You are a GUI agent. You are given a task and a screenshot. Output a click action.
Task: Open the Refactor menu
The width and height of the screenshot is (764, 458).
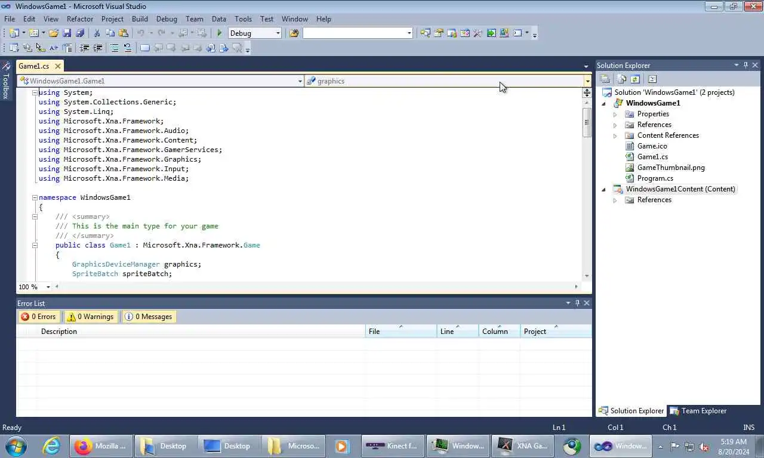(80, 19)
